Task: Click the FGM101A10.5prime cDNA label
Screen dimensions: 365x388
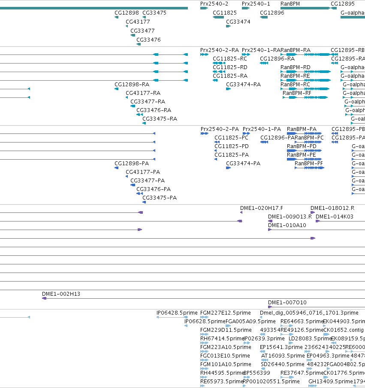Action: click(226, 364)
